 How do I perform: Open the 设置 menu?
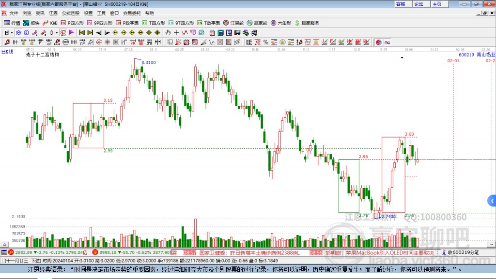pyautogui.click(x=88, y=13)
